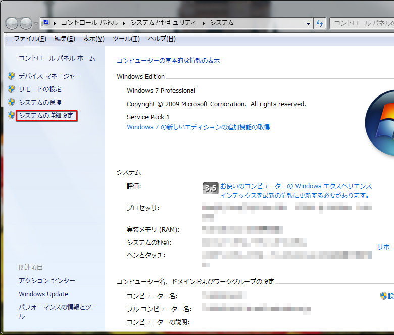Expand the arrow after システムとセキュリティ breadcrumb
The image size is (394, 335).
[x=203, y=23]
